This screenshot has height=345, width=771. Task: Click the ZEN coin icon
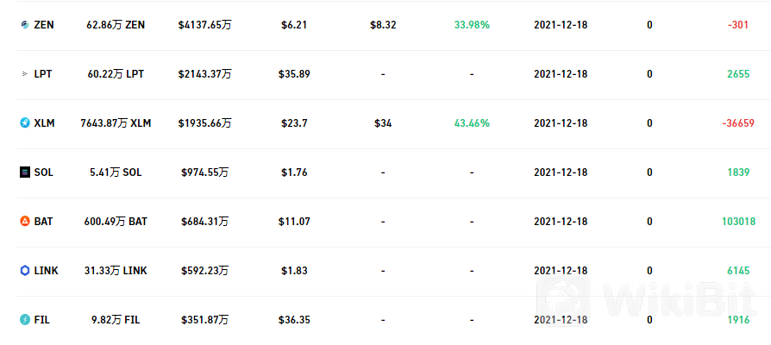click(25, 24)
